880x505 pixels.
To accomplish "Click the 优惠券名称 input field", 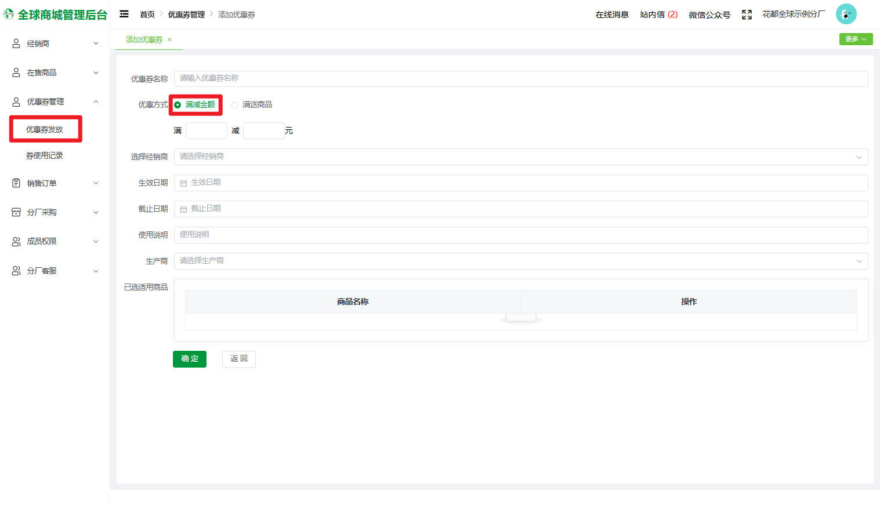I will point(520,78).
